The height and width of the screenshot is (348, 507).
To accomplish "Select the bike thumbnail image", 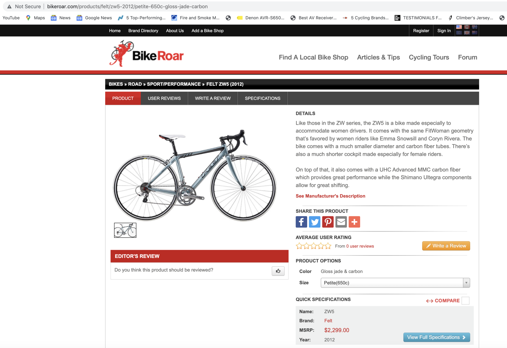I will 125,230.
